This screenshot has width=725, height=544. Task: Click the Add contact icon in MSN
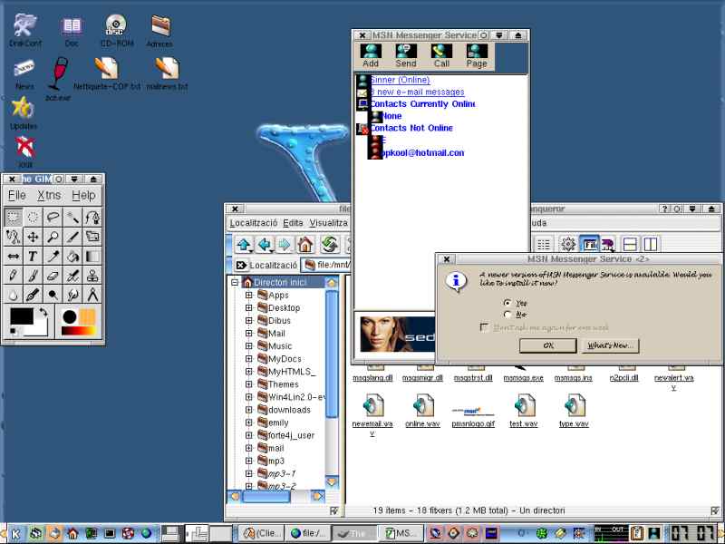tap(370, 55)
